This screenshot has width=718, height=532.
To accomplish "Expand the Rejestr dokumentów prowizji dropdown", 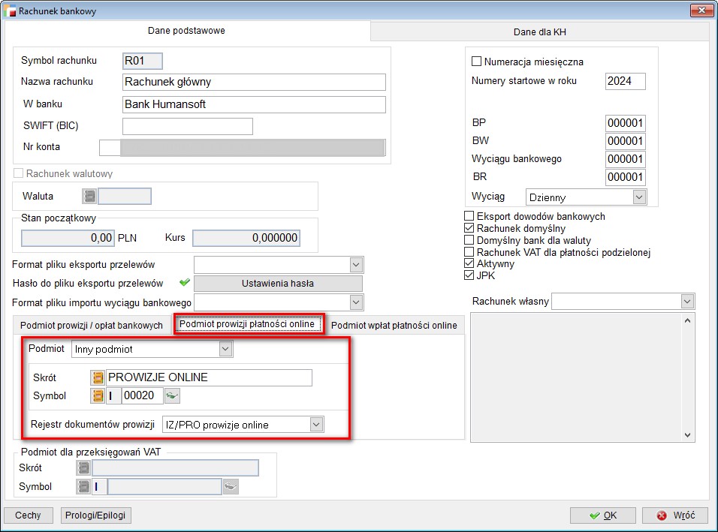I will (x=316, y=425).
